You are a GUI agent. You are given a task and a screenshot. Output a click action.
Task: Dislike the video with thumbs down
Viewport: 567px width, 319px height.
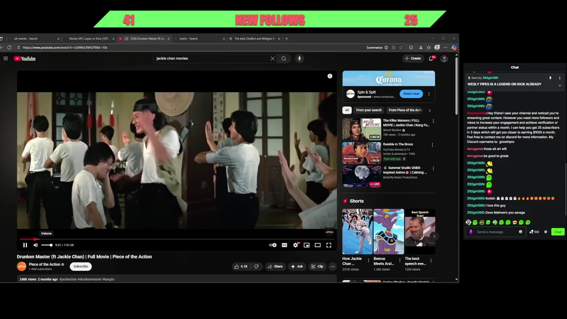point(256,266)
